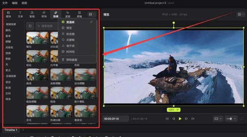Screen dimensions: 247x137
Task: Open the 编辑 edit menu
Action: (x=15, y=3)
